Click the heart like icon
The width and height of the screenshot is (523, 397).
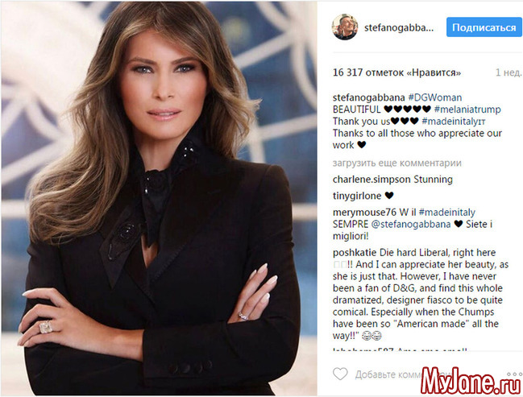(x=340, y=374)
